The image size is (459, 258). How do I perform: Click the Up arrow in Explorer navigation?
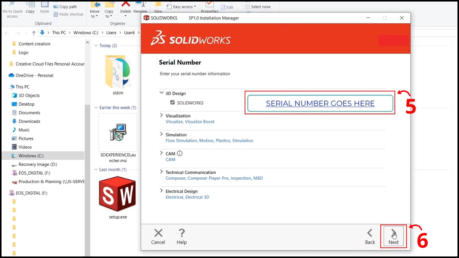pyautogui.click(x=34, y=33)
